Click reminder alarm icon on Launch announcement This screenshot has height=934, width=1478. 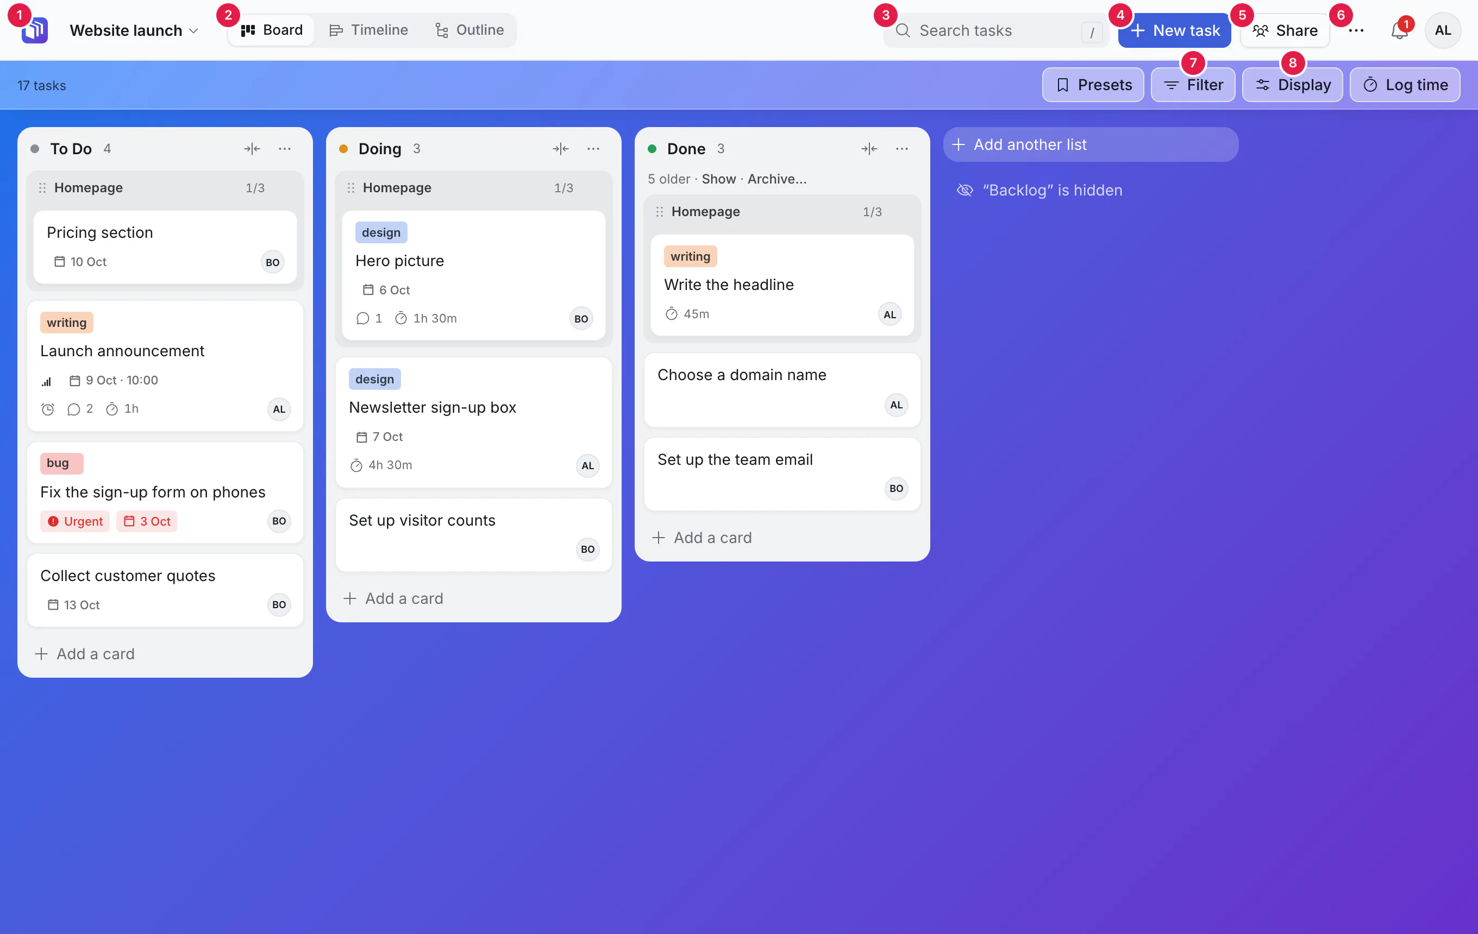click(x=48, y=409)
